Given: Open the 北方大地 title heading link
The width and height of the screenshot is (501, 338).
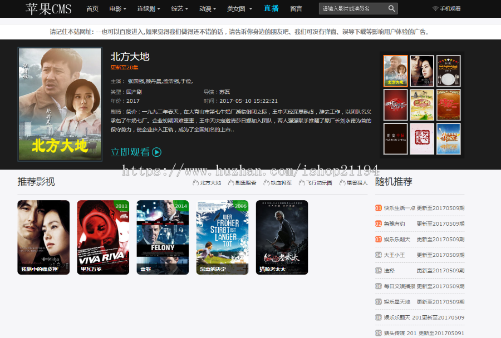Looking at the screenshot, I should click(x=130, y=57).
